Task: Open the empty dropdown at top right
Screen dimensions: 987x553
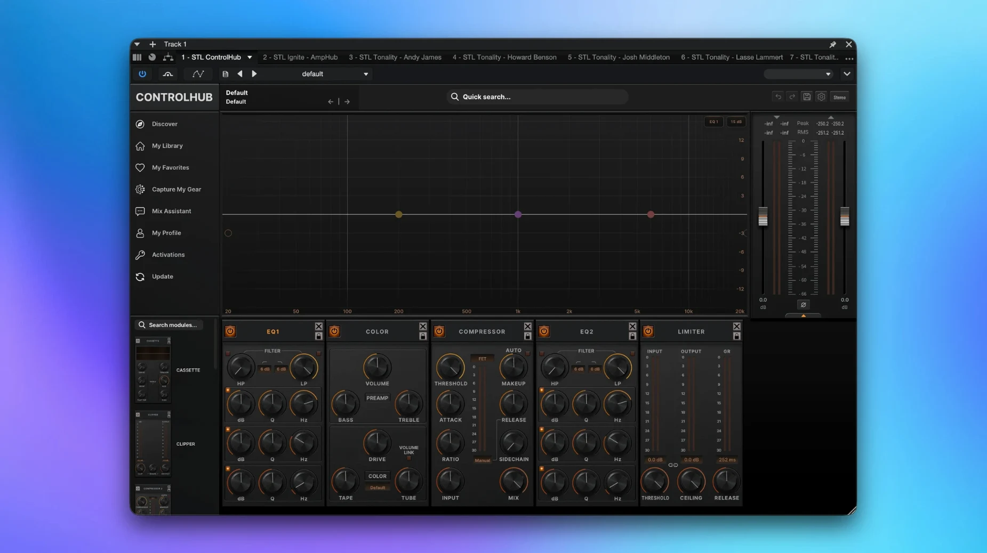Action: tap(798, 74)
